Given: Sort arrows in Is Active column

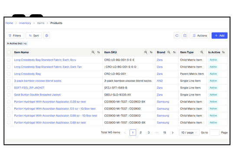Looking at the screenshot, I should [x=223, y=52].
